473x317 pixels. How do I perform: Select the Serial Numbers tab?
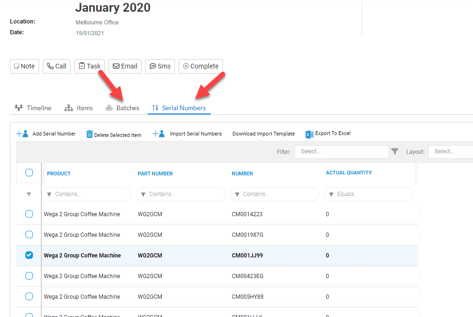point(179,108)
